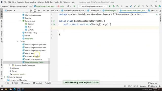Viewport: 162px width, 91px height.
Task: Show hidden editor tabs dropdown
Action: coord(157,11)
